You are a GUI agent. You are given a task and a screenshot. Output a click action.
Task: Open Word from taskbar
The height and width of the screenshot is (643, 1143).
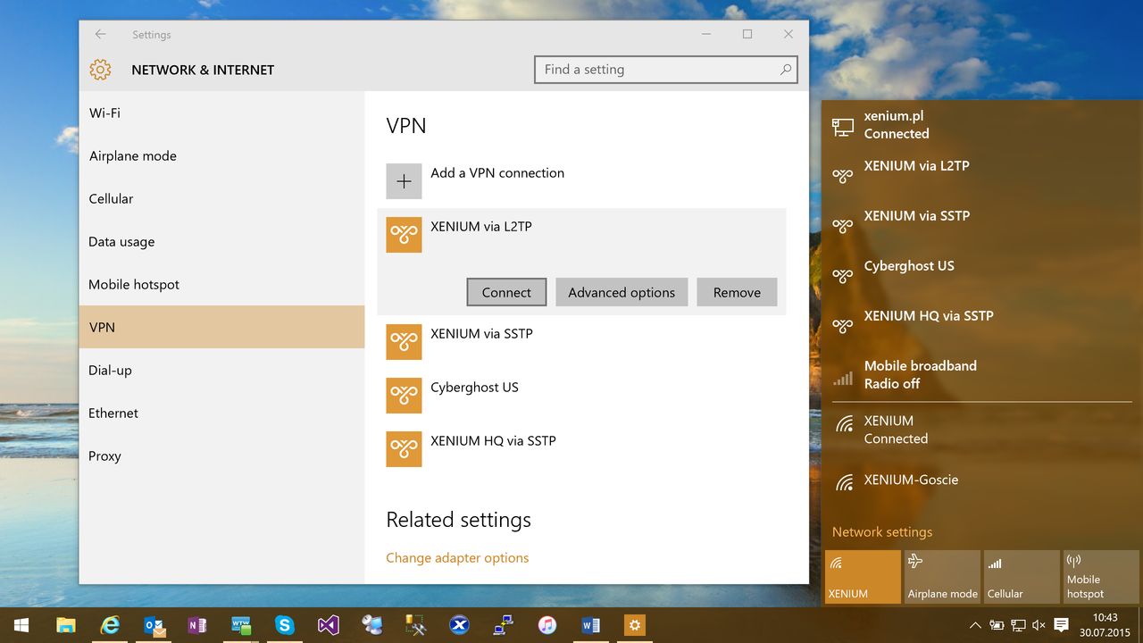[591, 625]
